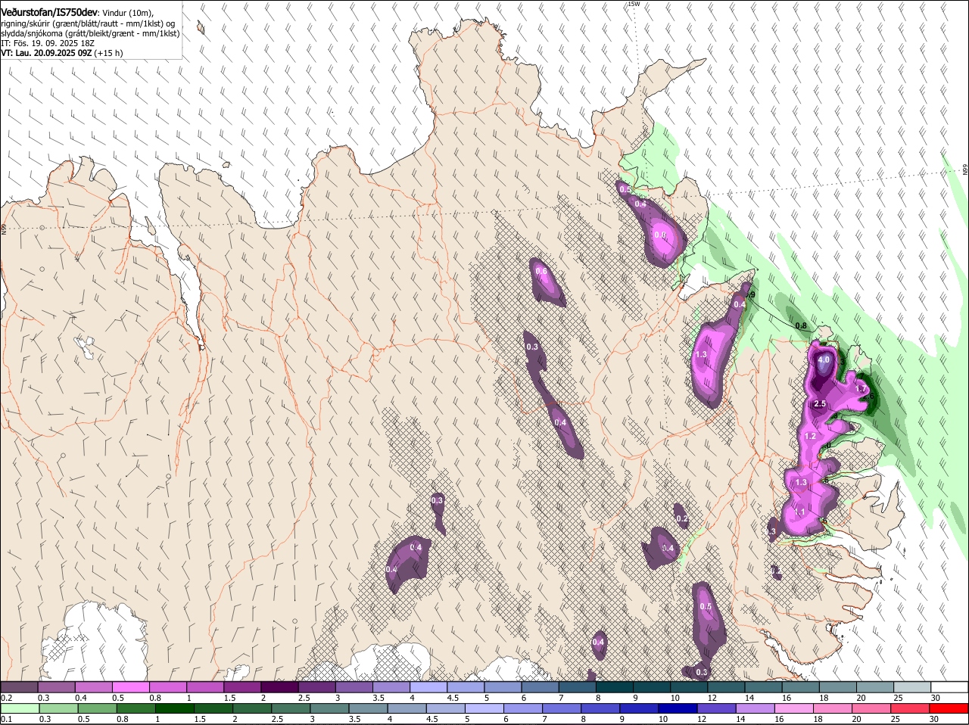Pick lavender upper legend swatch 4 to 4.5
Viewport: 969px width, 725px height.
tap(428, 687)
